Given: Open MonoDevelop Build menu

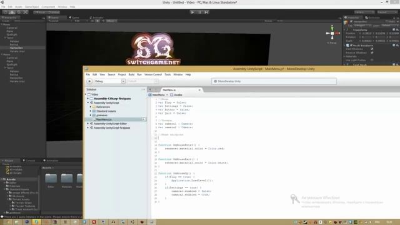Looking at the screenshot, I should coord(131,74).
